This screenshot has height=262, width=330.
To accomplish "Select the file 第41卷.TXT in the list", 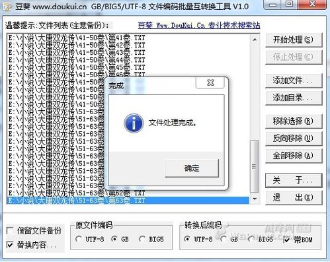I will click(128, 38).
